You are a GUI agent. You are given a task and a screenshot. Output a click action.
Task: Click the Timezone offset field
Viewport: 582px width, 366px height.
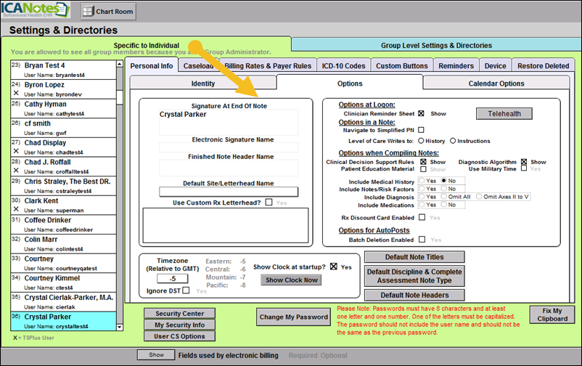pyautogui.click(x=173, y=278)
